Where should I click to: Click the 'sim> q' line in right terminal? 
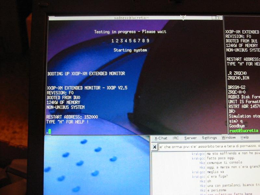(236, 121)
